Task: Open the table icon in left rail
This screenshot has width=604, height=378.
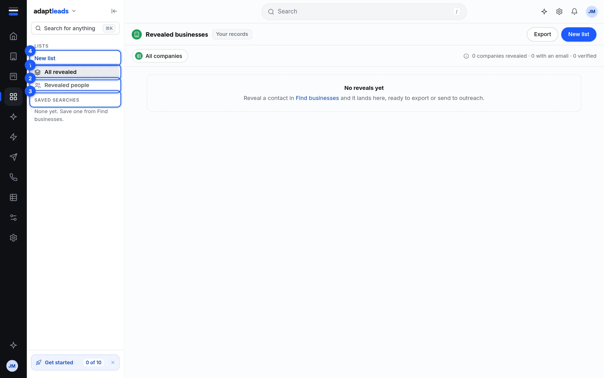Action: [13, 197]
